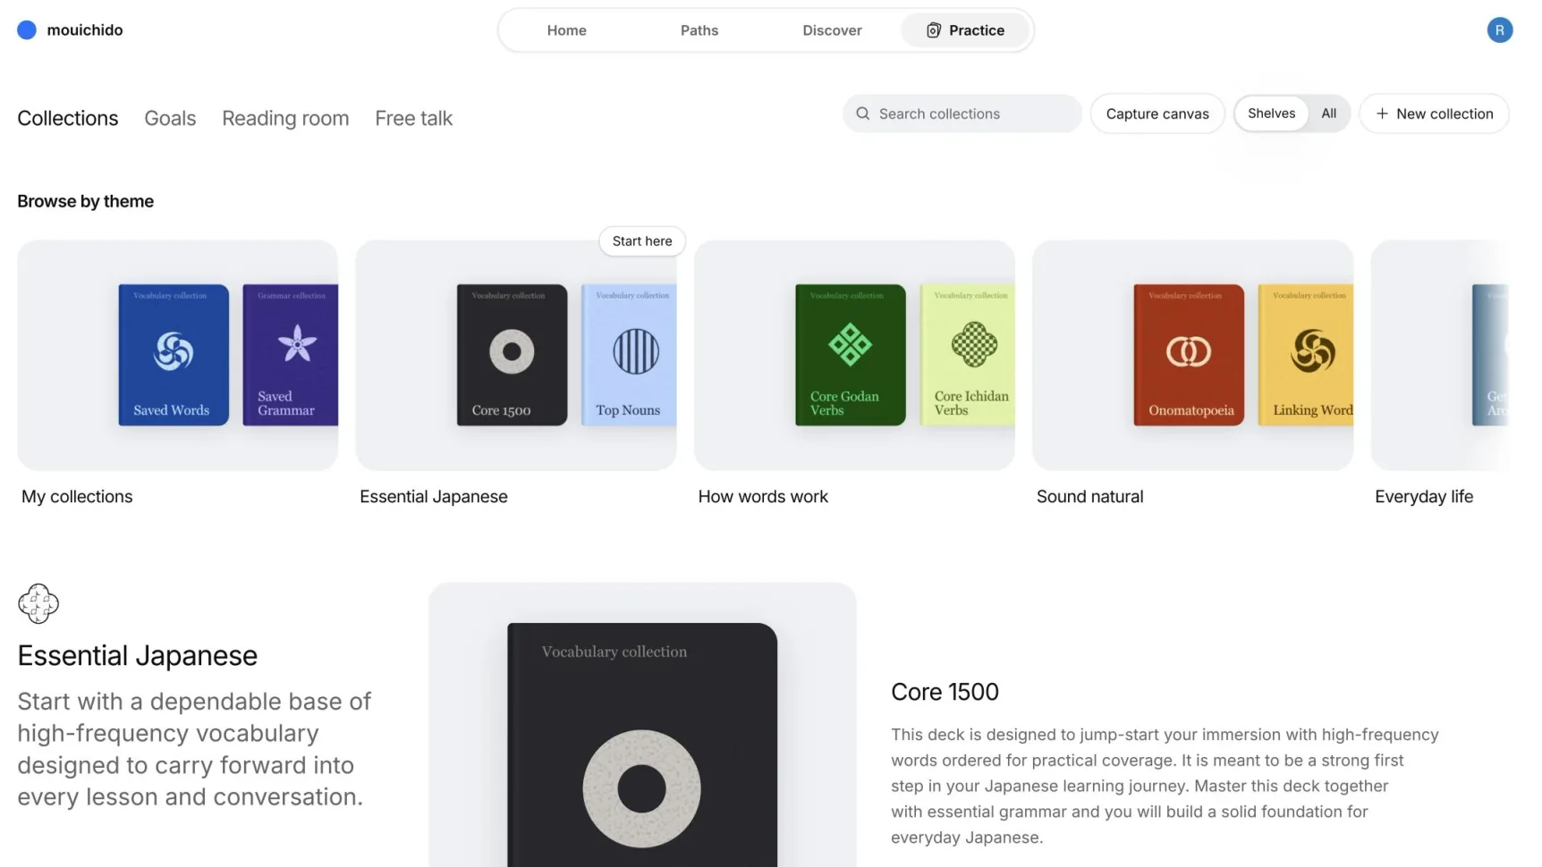
Task: Click the Core 1500 heading text
Action: pos(945,692)
